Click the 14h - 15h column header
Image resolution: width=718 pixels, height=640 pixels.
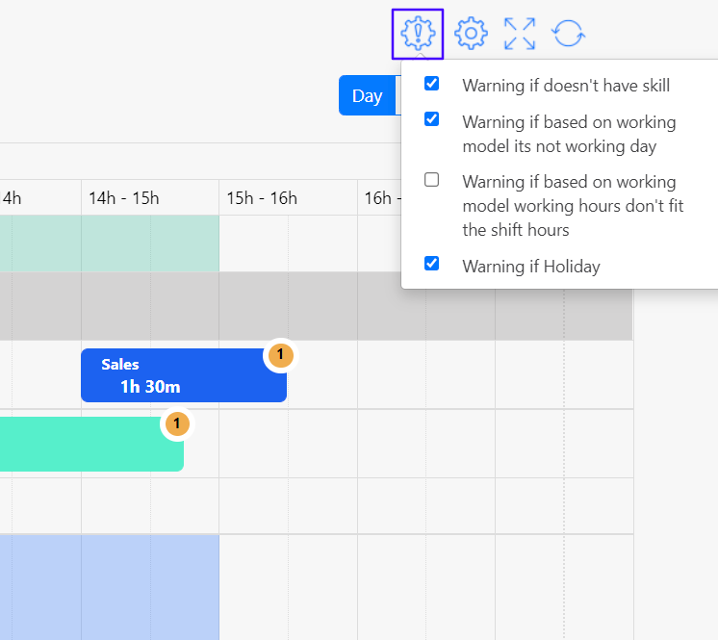(123, 198)
